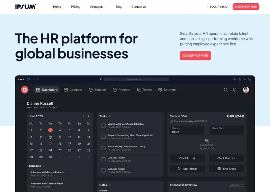Check Call Jack Russel 9:30 am task
This screenshot has height=192, width=270.
click(104, 159)
